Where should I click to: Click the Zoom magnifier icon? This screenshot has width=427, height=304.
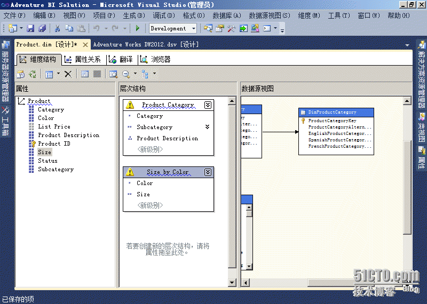coord(126,74)
